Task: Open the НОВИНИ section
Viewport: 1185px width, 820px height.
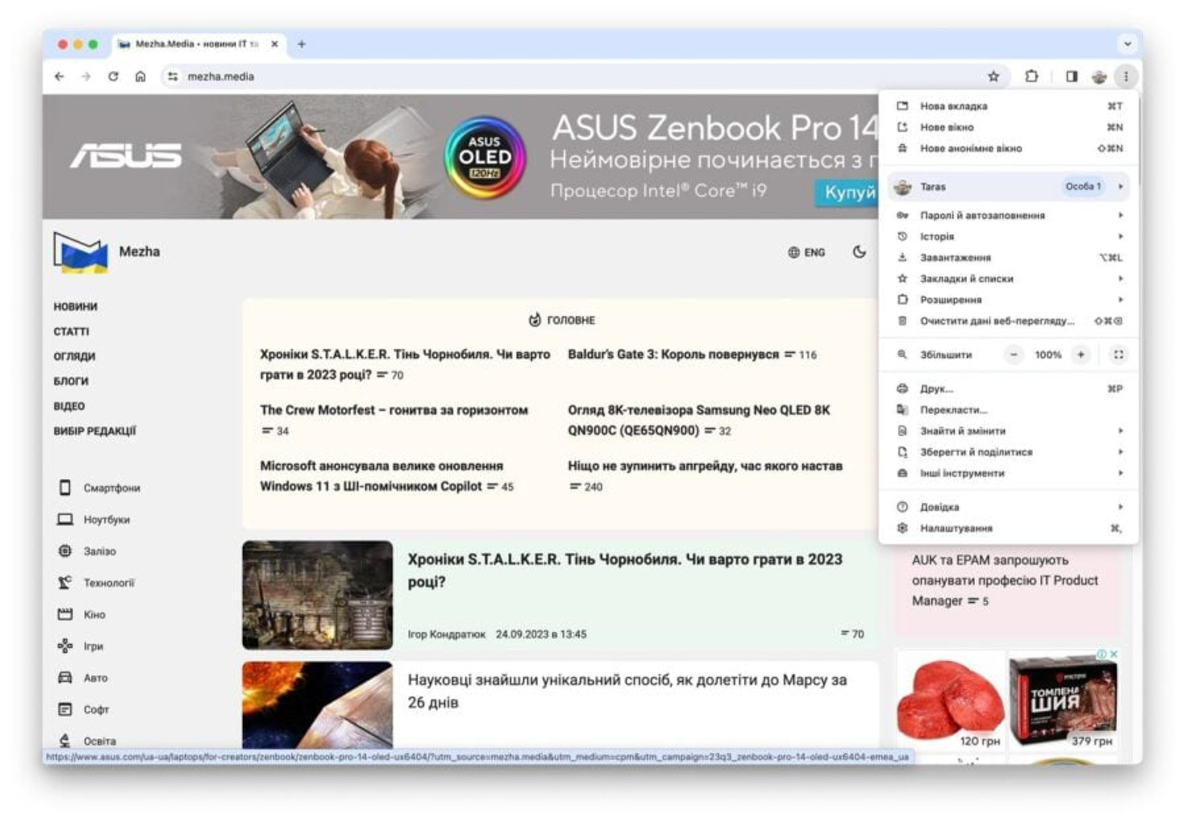Action: click(75, 307)
